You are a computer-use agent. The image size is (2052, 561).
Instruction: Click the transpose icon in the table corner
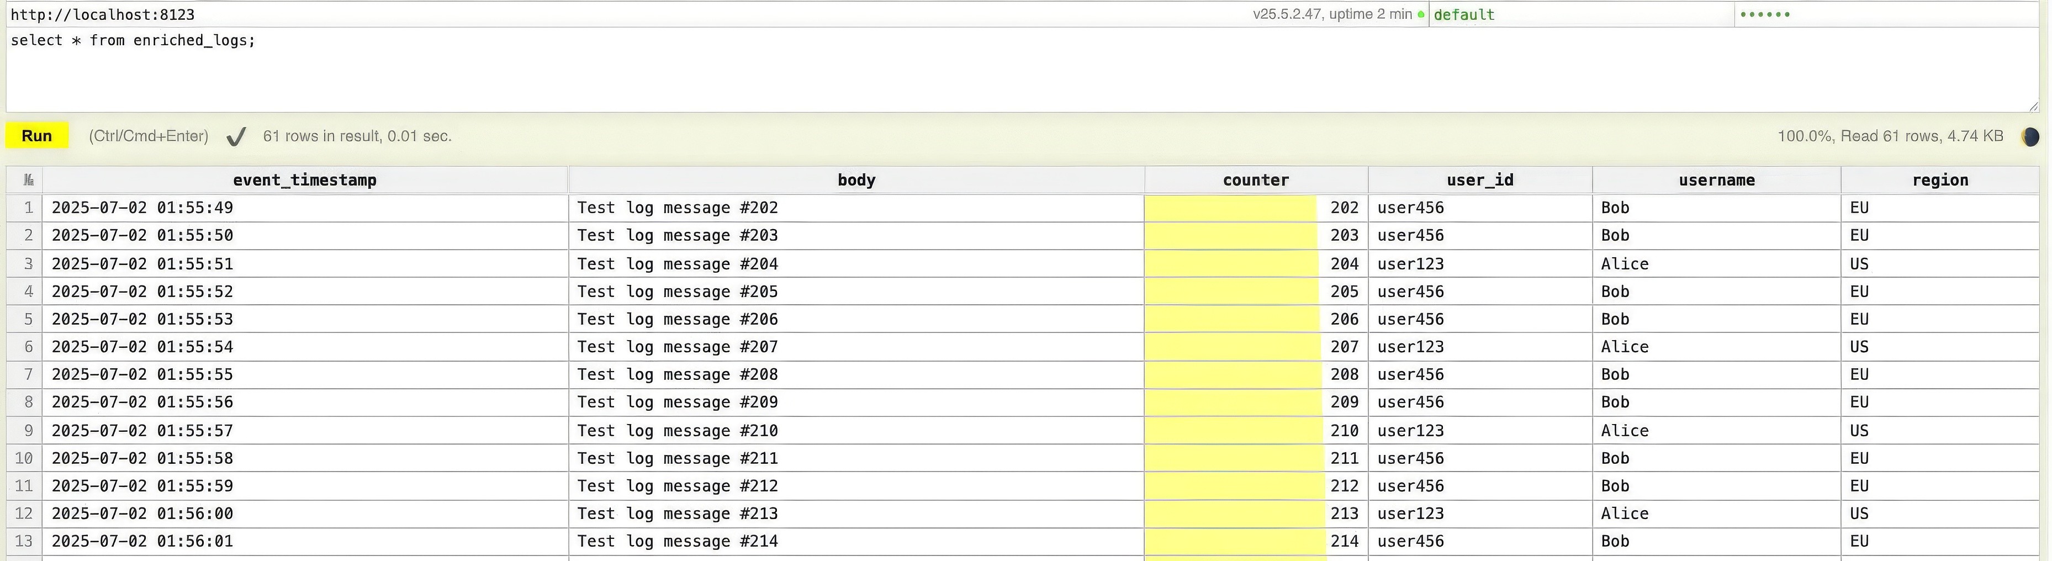pos(28,180)
